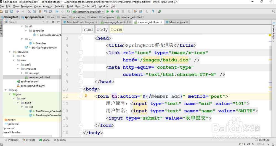The image size is (276, 146).
Task: Open Project panel gear settings
Action: [53, 22]
